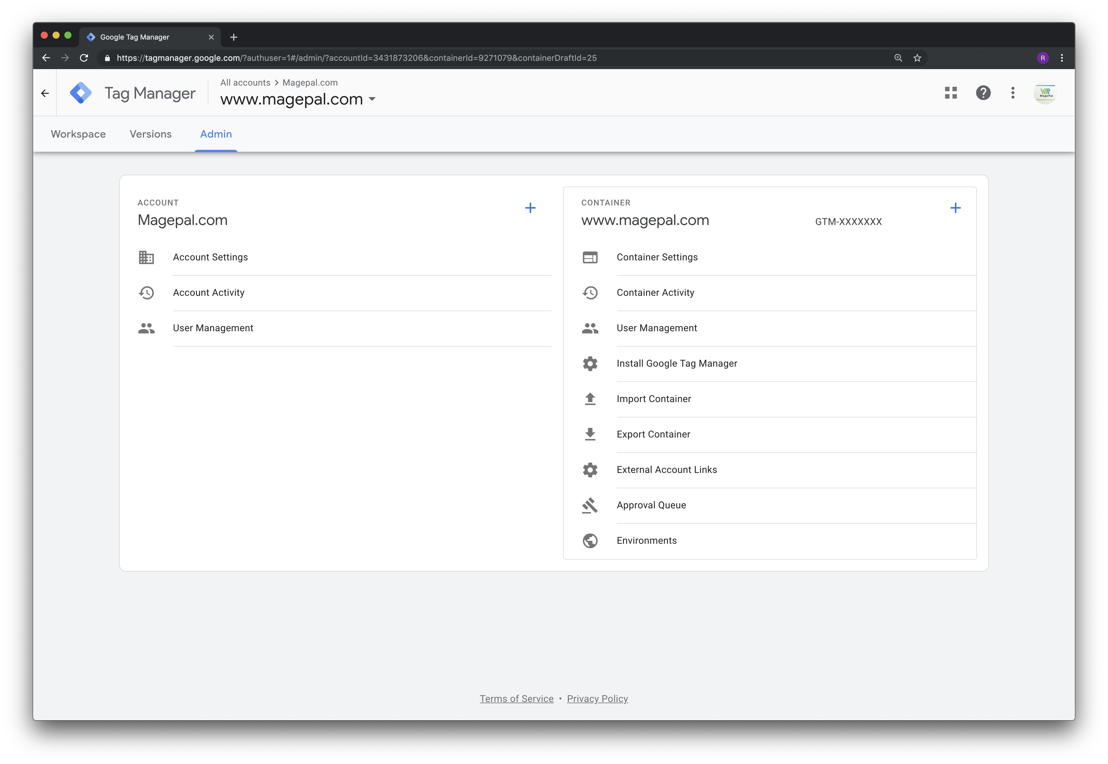Select the Admin tab
Screen dimensions: 1108x764
pos(216,135)
